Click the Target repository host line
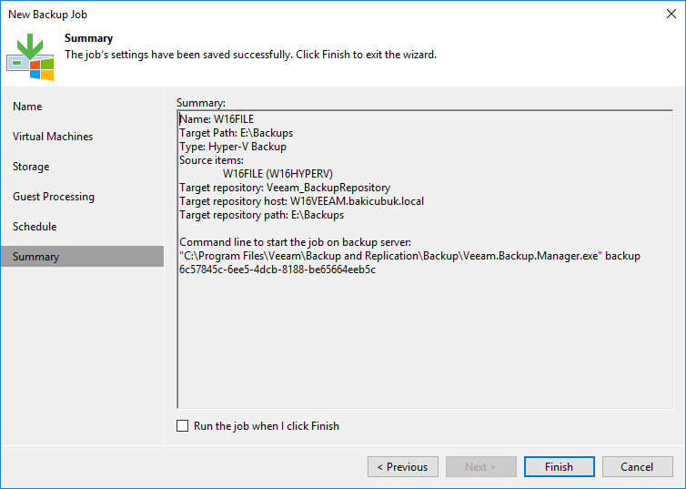Viewport: 686px width, 489px height. (x=301, y=201)
